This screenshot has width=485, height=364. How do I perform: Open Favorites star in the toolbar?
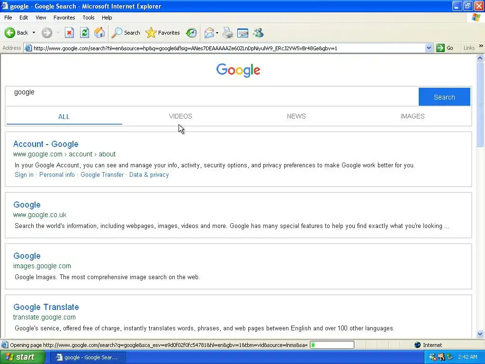163,33
